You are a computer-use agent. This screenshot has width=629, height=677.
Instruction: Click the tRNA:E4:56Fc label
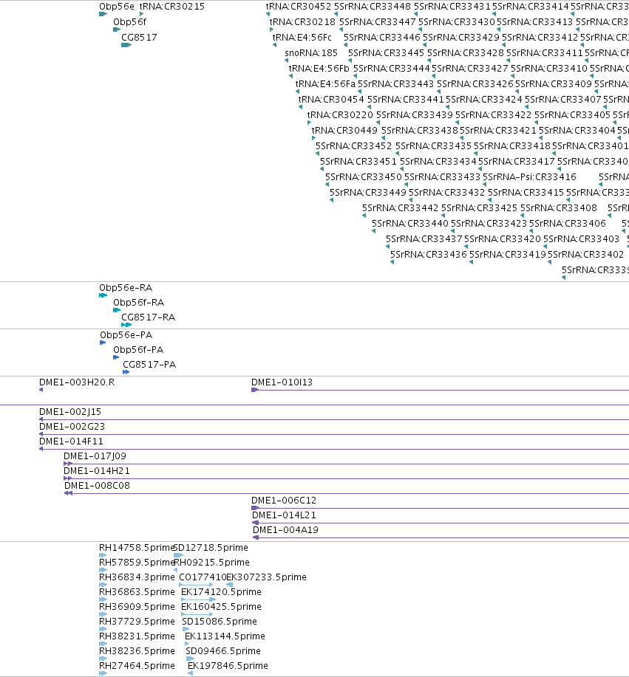pos(302,38)
